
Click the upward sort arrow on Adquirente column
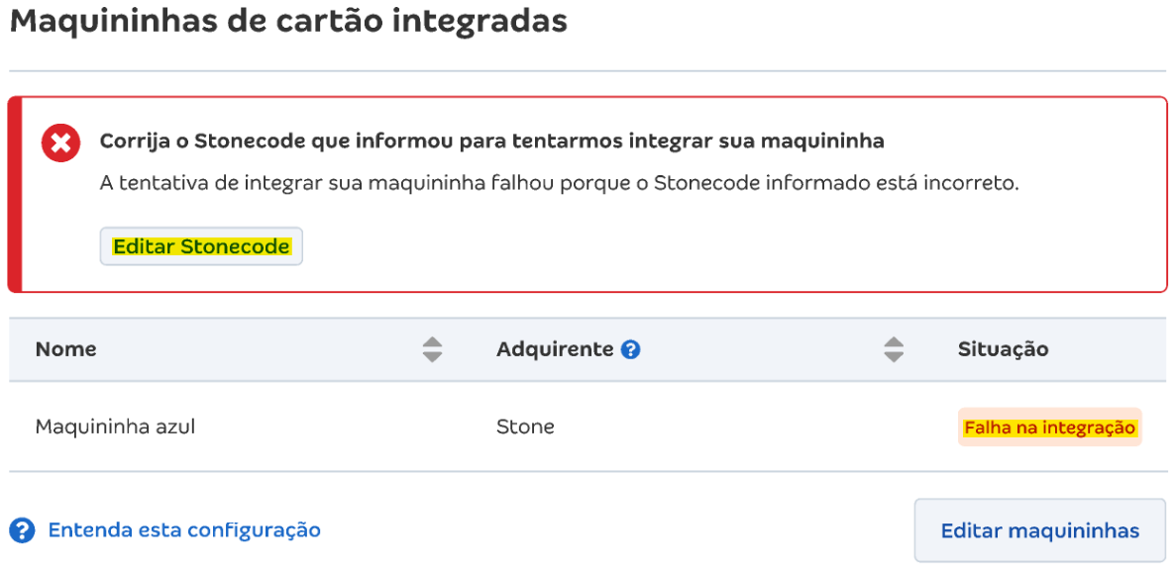point(894,342)
